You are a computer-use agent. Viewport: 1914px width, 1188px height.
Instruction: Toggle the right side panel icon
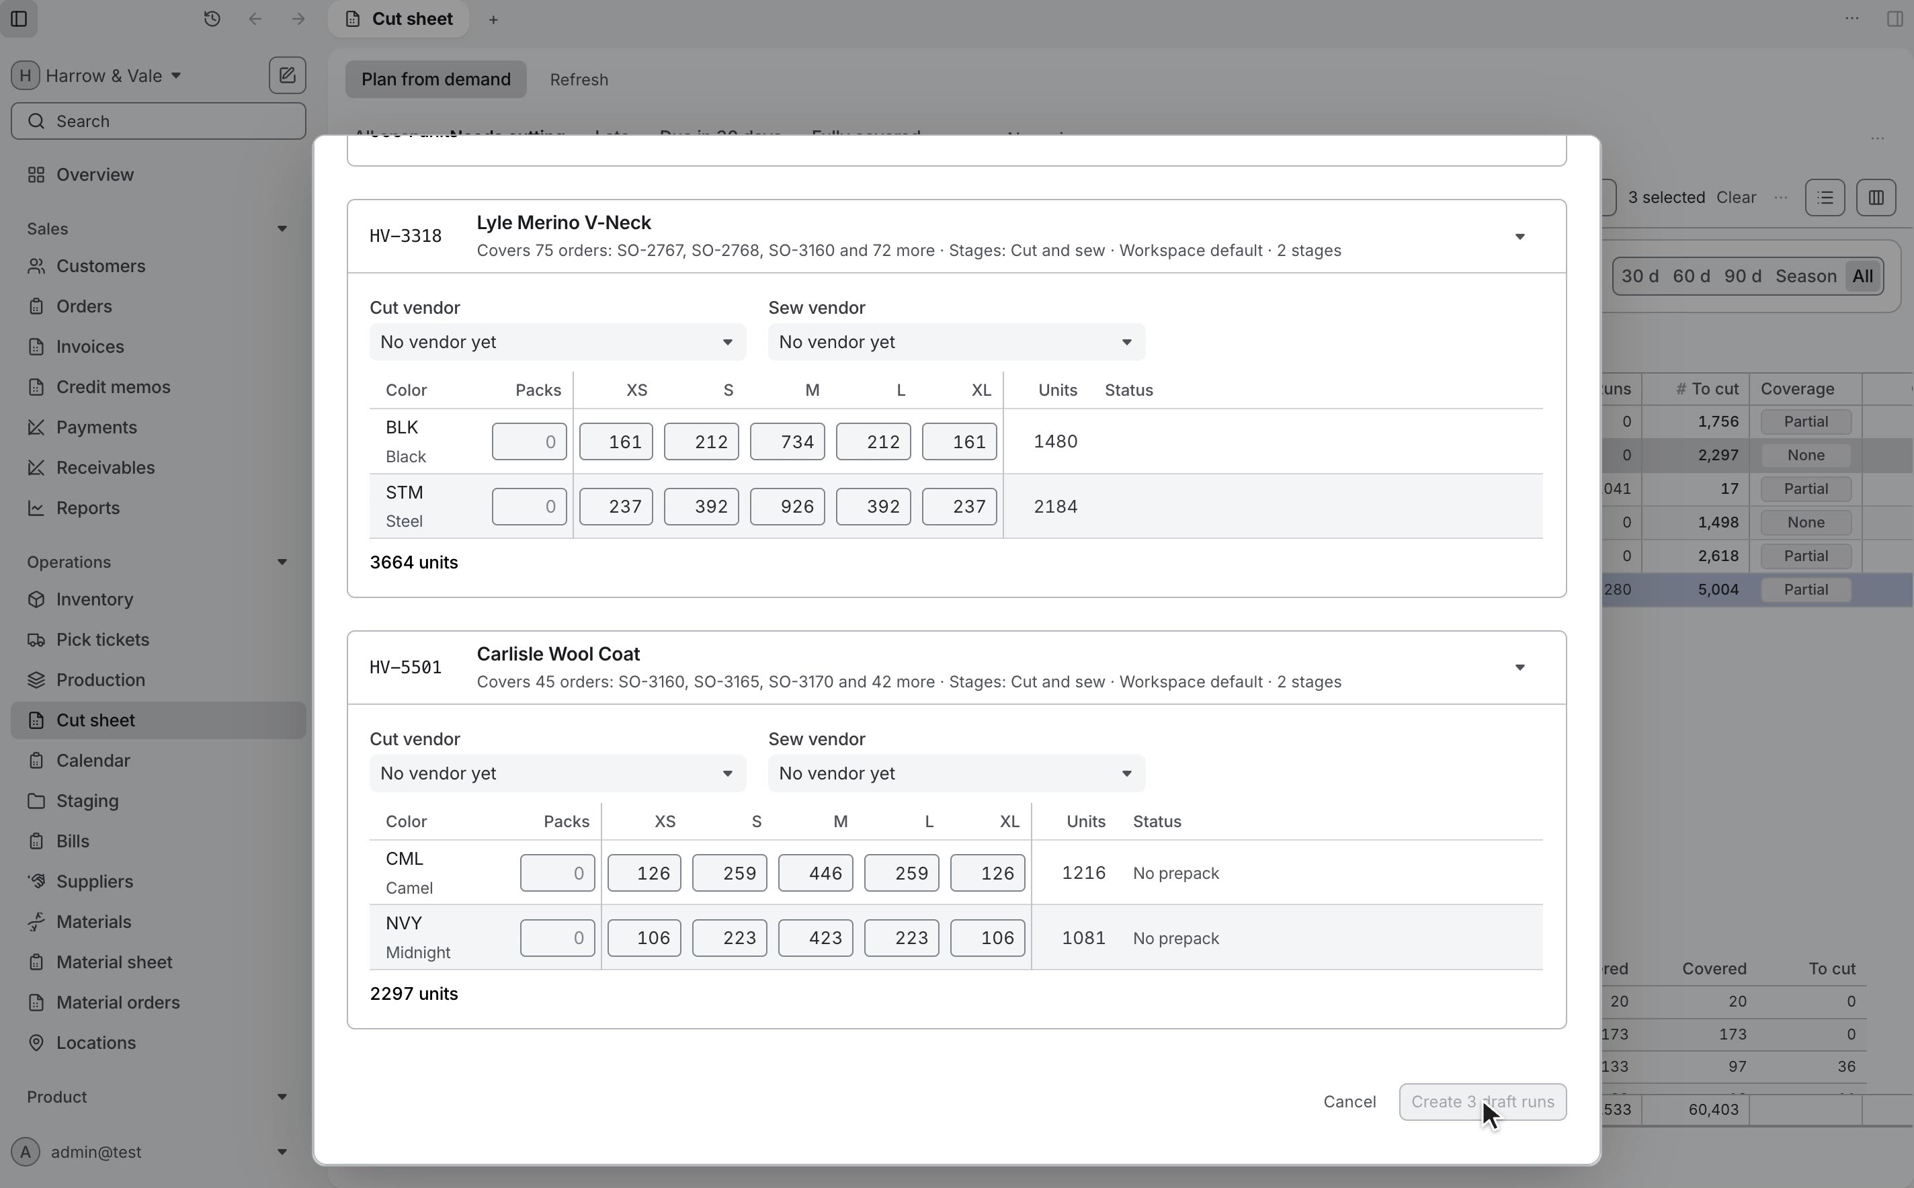pyautogui.click(x=1895, y=19)
